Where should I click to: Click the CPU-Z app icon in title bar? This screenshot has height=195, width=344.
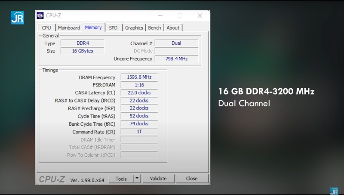pyautogui.click(x=40, y=15)
